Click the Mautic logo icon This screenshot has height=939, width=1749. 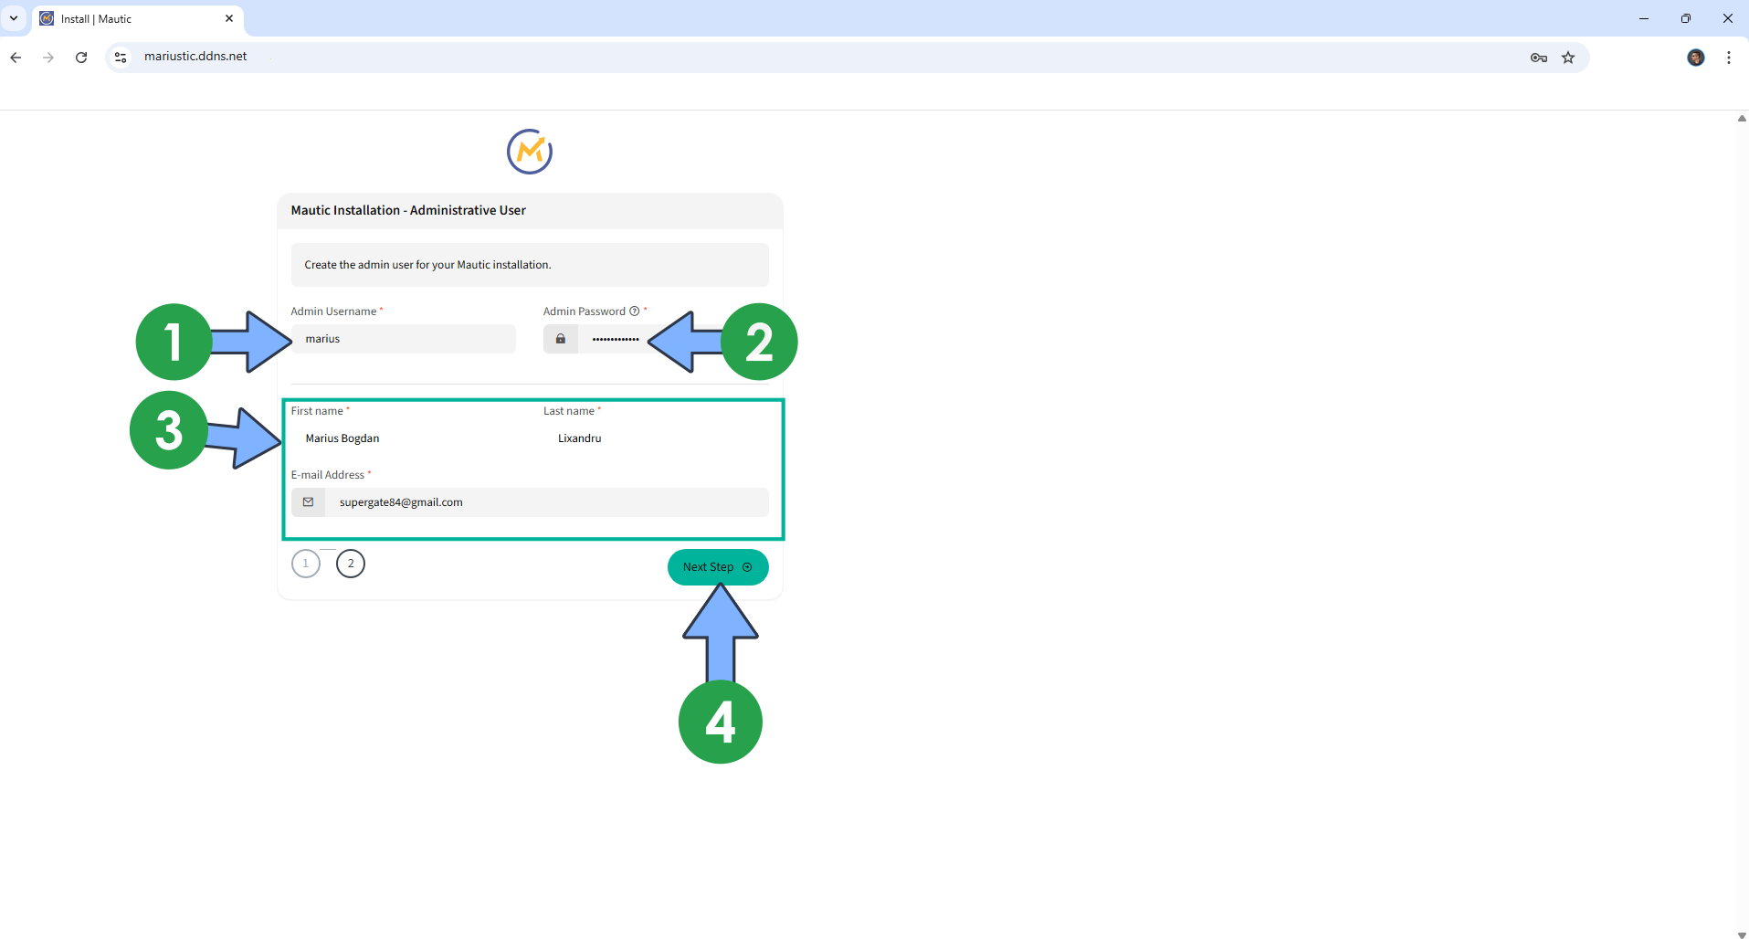click(530, 152)
